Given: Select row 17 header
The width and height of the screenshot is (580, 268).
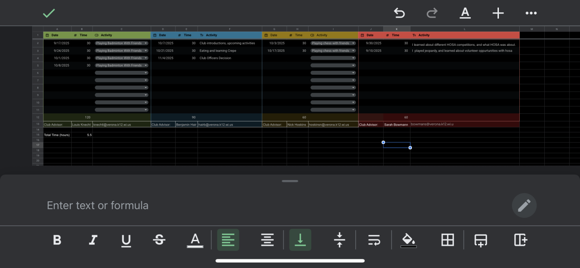Looking at the screenshot, I should [x=38, y=145].
